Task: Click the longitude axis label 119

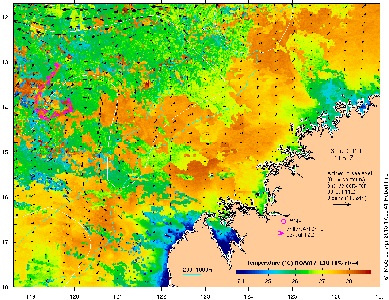Action: coord(31,296)
